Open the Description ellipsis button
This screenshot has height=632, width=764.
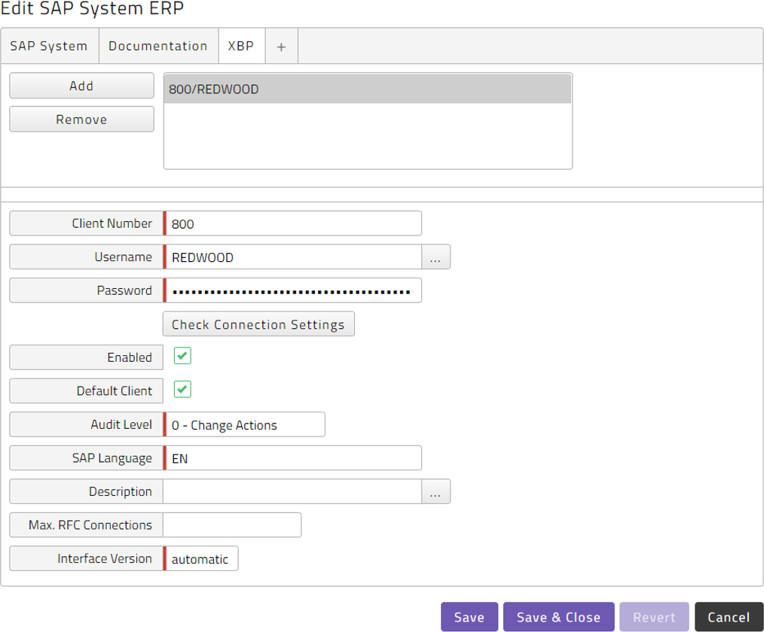pyautogui.click(x=435, y=491)
